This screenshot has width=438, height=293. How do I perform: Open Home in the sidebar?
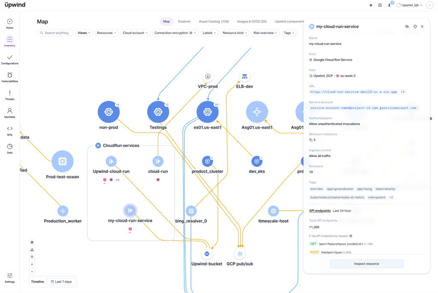[10, 24]
